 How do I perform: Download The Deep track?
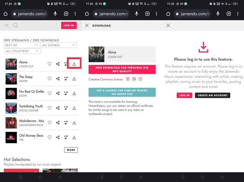(74, 79)
